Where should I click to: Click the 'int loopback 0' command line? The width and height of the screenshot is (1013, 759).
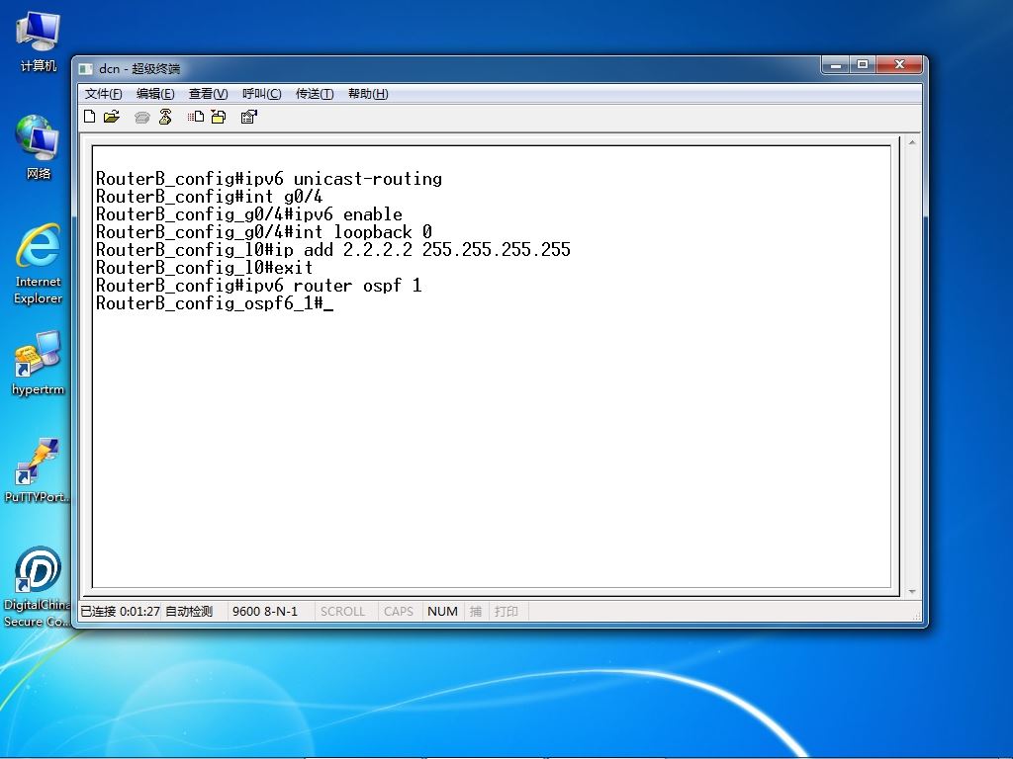[263, 231]
